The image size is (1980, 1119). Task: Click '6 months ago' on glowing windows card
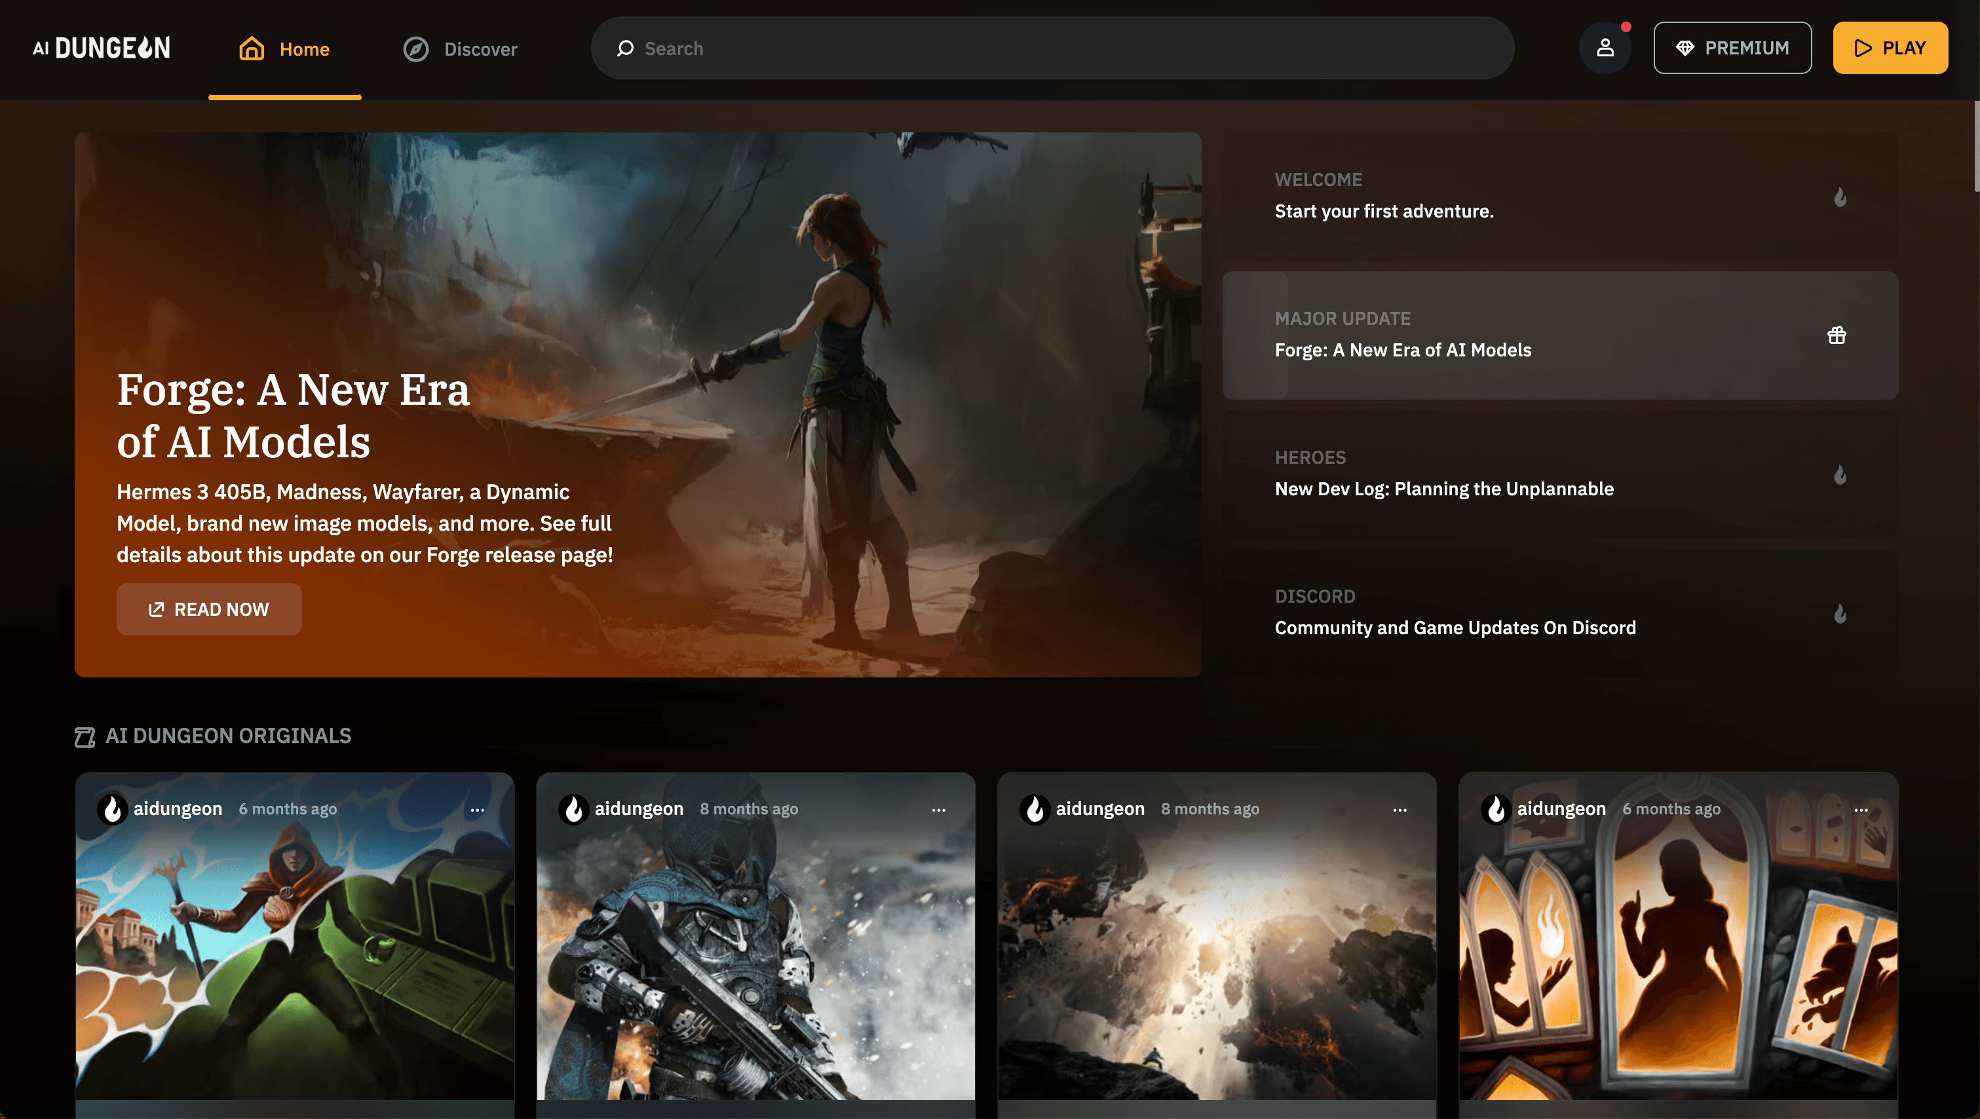point(1671,809)
